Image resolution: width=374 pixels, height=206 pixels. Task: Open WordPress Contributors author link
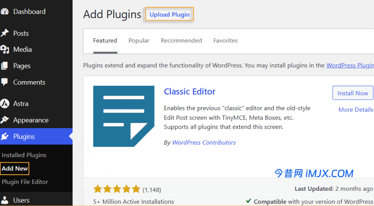pos(204,143)
